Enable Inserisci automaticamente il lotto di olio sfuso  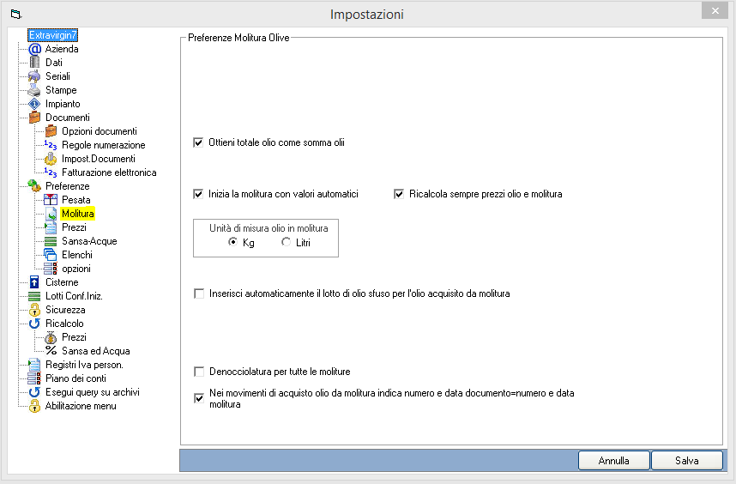pyautogui.click(x=199, y=293)
